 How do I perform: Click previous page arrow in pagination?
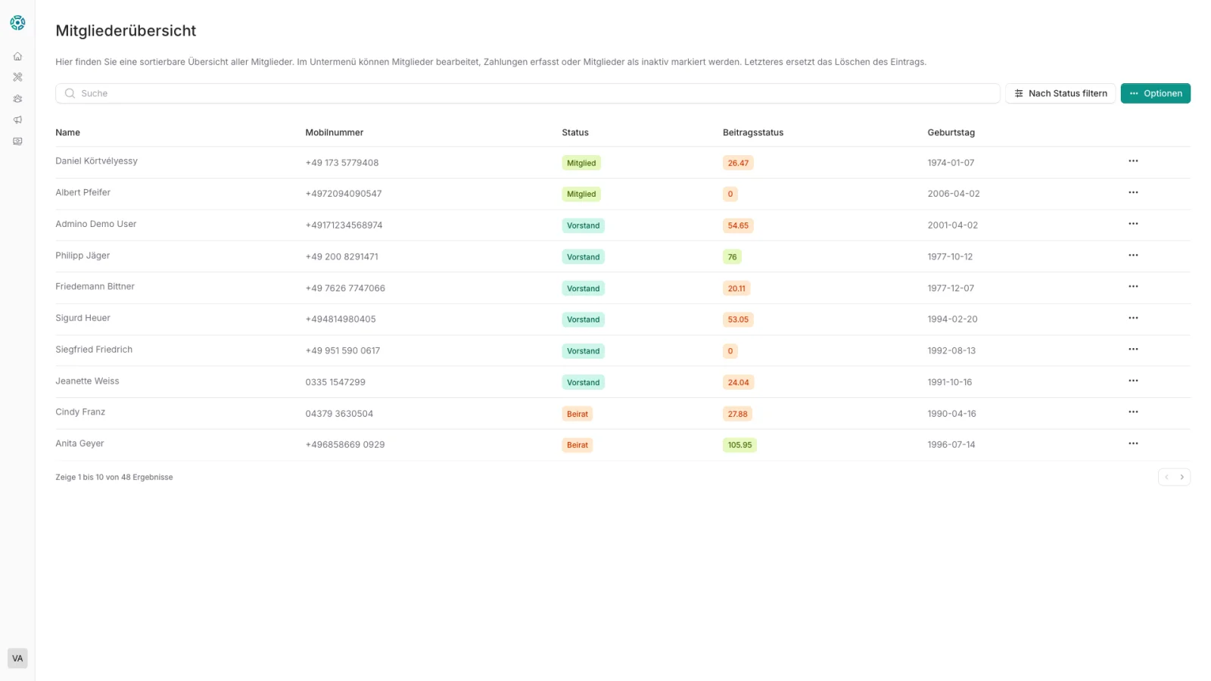tap(1166, 477)
